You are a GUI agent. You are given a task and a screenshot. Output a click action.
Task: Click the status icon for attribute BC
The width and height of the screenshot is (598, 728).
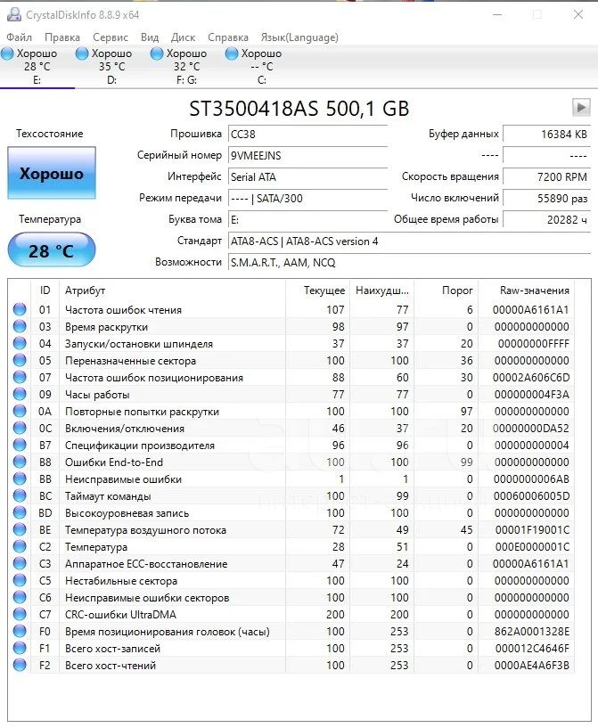(20, 495)
